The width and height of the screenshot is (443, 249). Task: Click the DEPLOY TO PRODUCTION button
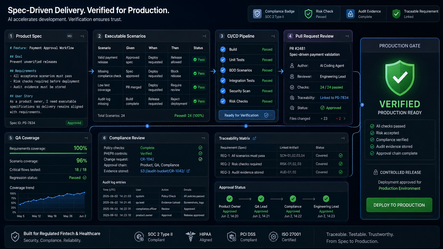tap(399, 205)
